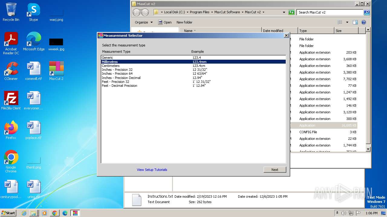Open Internet Explorer from taskbar
The height and width of the screenshot is (217, 387).
tap(24, 213)
